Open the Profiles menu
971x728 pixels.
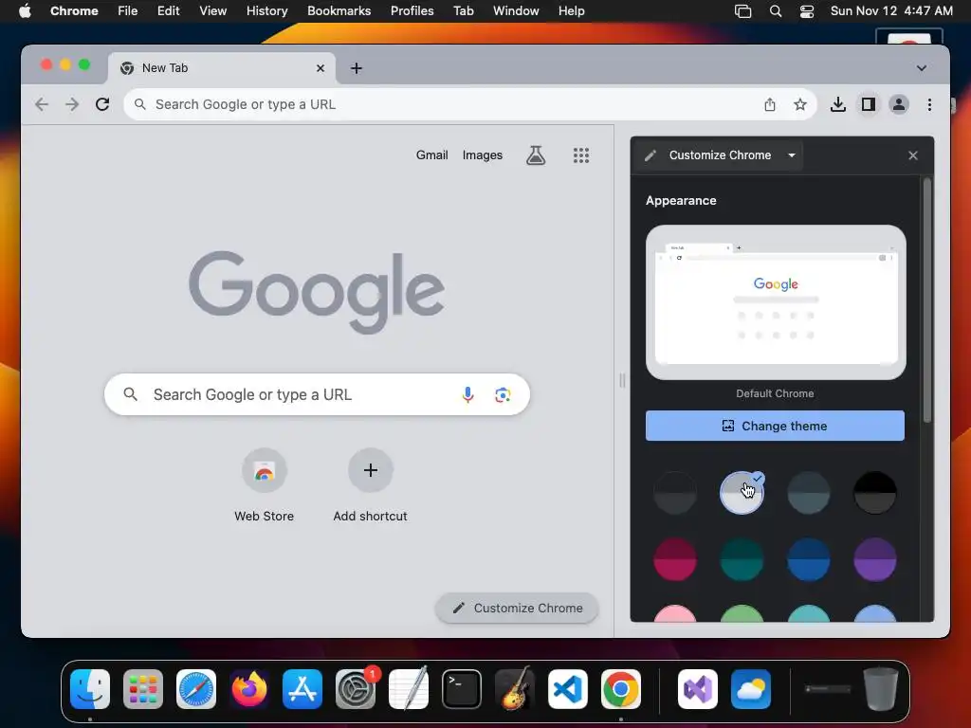[412, 11]
